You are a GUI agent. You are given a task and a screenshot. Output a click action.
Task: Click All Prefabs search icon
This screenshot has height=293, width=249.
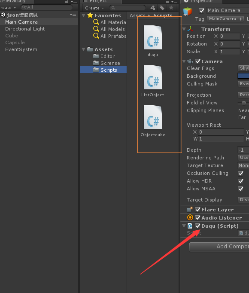coord(96,36)
